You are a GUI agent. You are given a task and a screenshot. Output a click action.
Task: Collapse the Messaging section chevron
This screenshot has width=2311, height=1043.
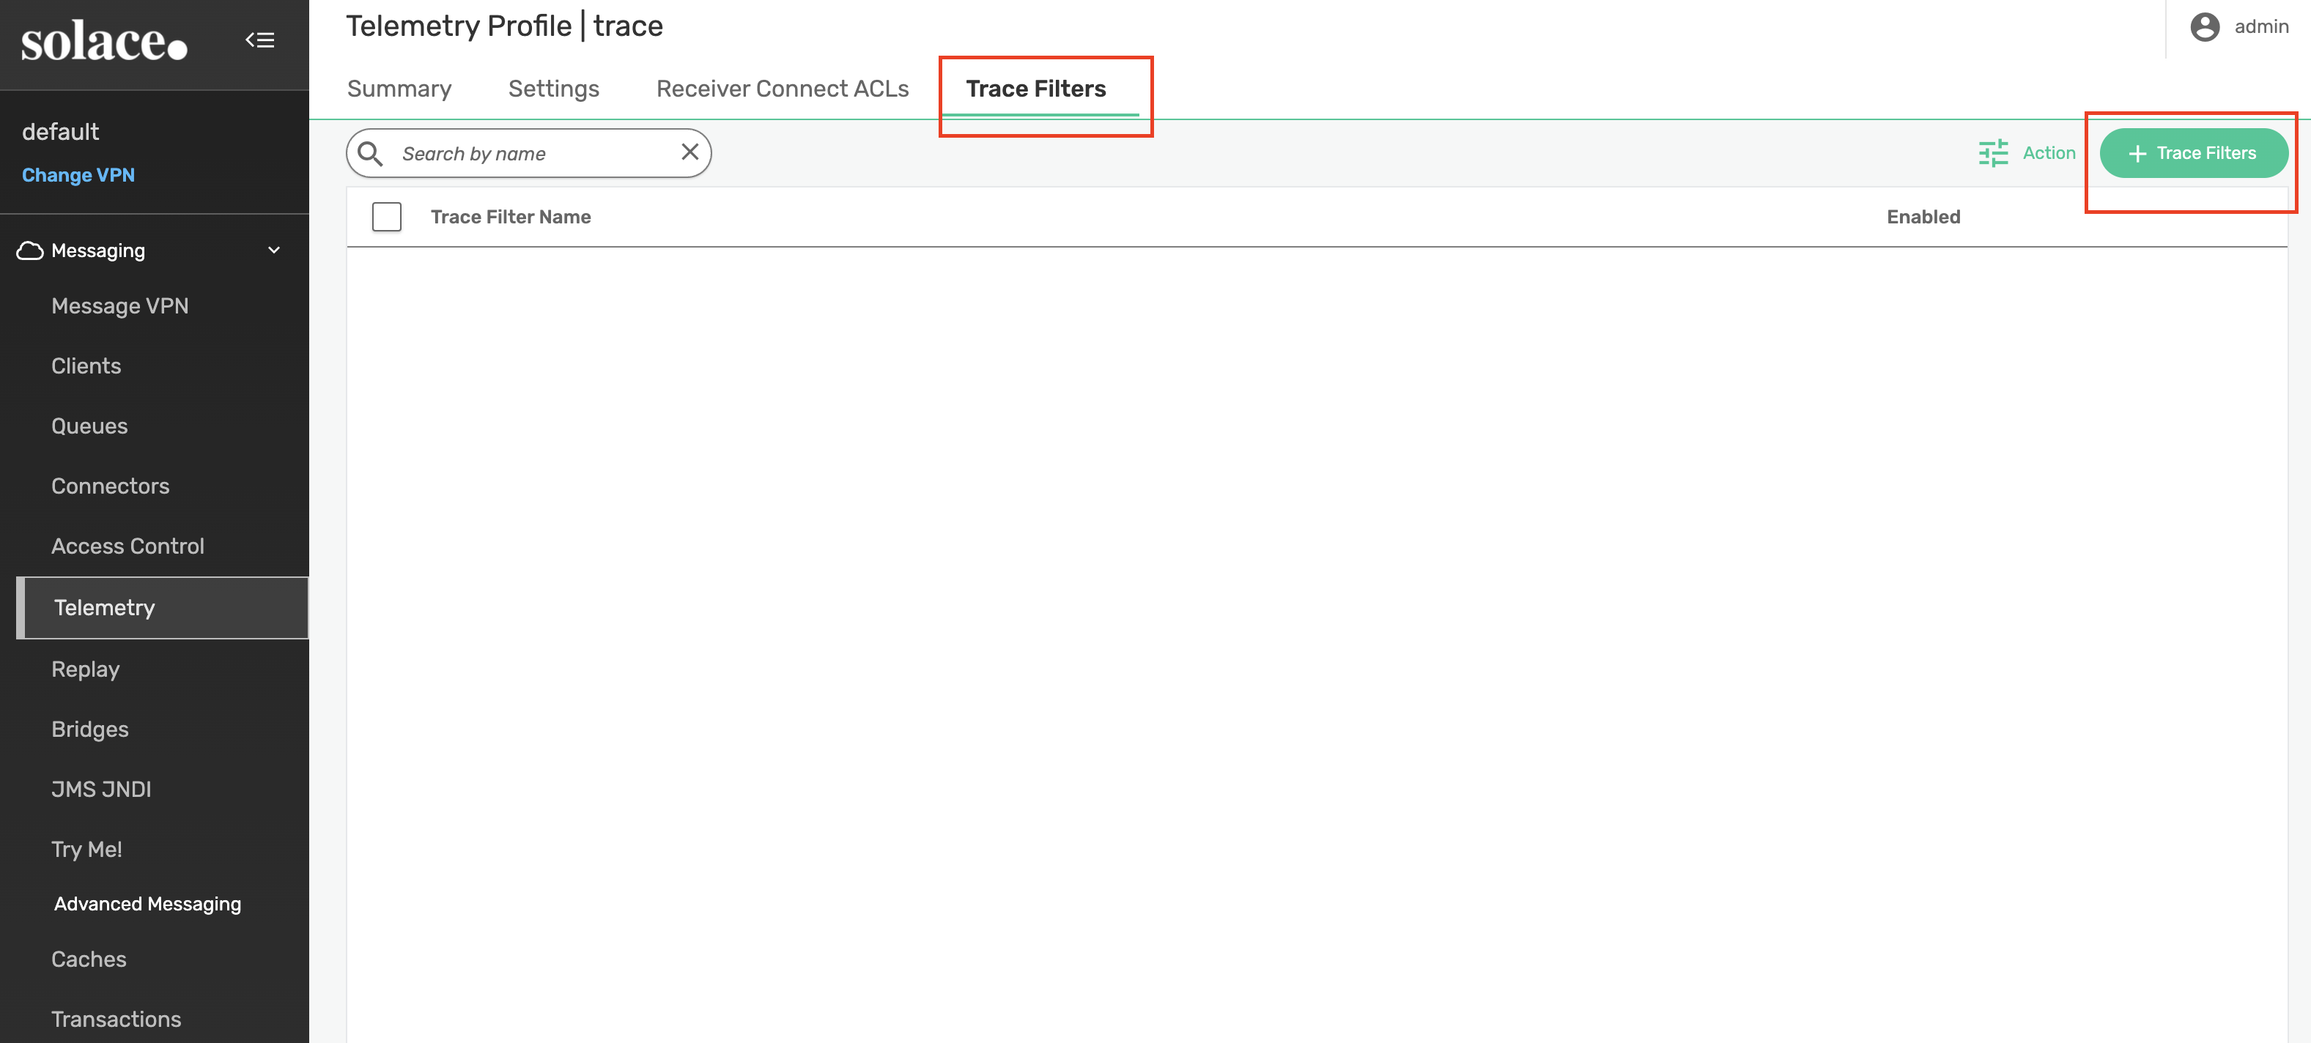coord(273,250)
